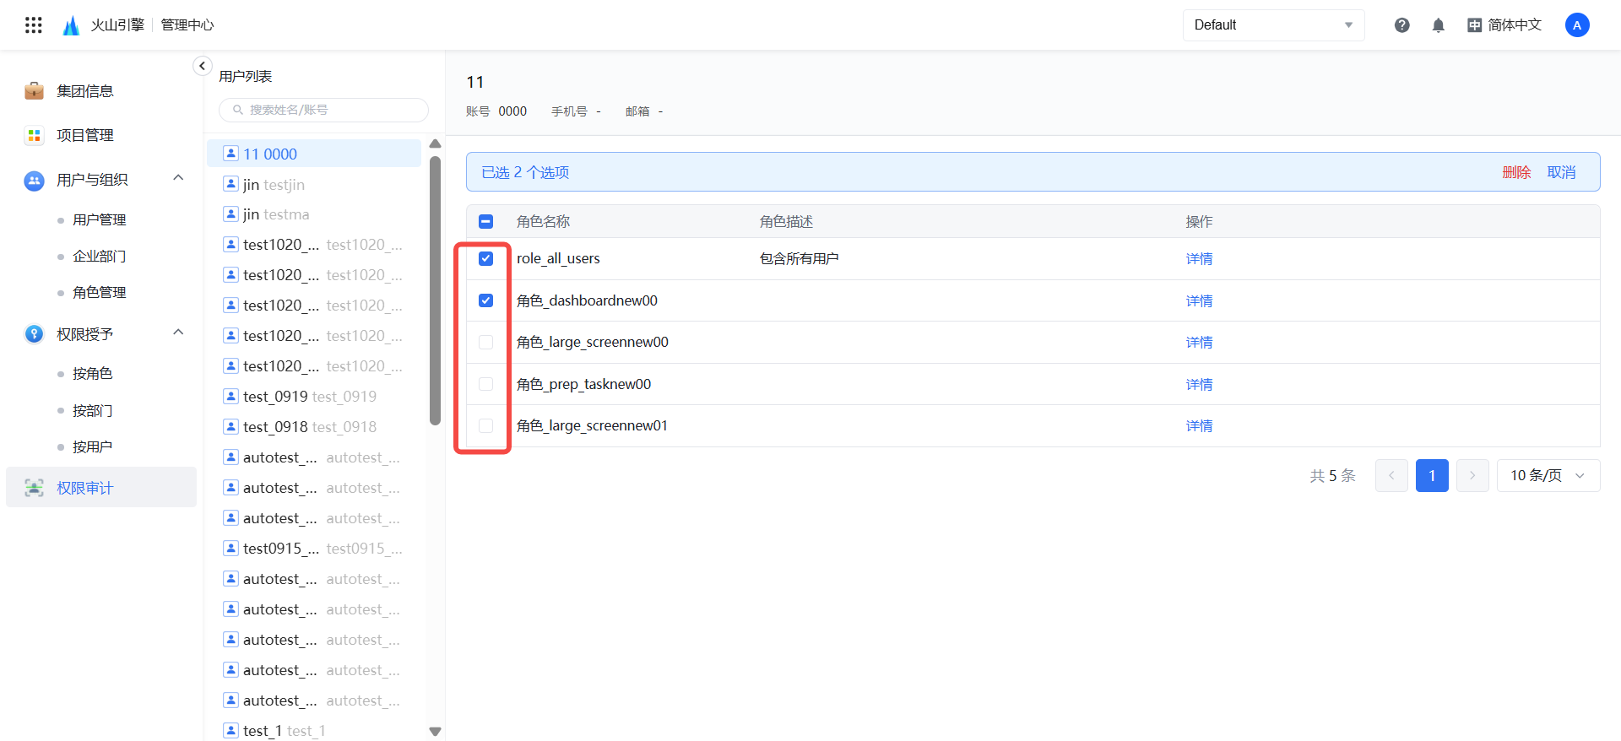This screenshot has width=1621, height=741.
Task: Toggle the select-all checkbox in table header
Action: [x=485, y=221]
